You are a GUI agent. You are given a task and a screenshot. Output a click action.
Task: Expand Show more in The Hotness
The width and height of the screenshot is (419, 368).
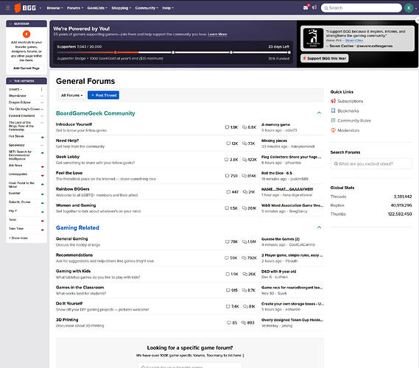click(x=18, y=238)
